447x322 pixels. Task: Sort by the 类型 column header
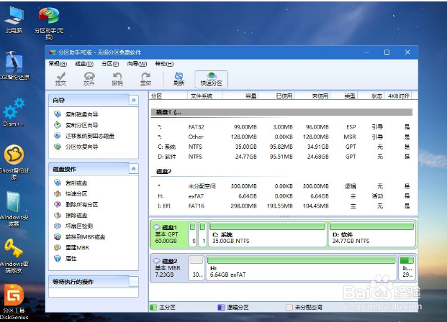click(344, 96)
